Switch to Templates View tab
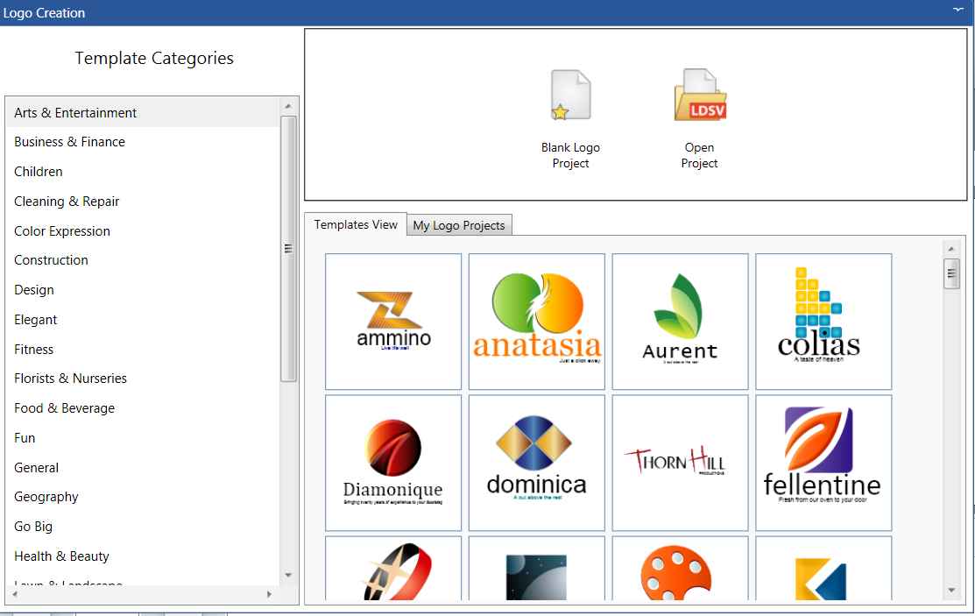Viewport: 975px width, 616px height. [356, 224]
